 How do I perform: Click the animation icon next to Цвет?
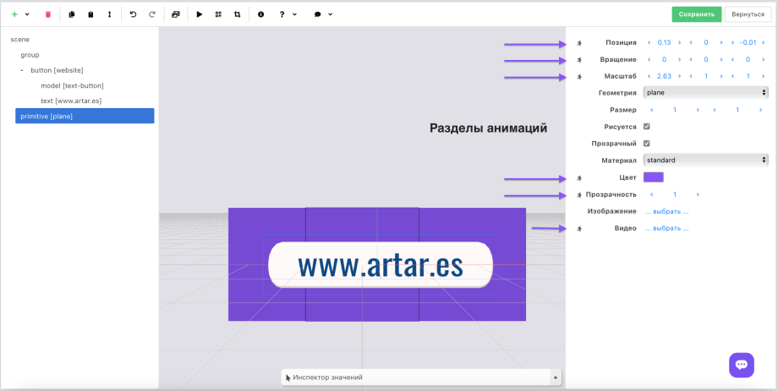click(579, 178)
